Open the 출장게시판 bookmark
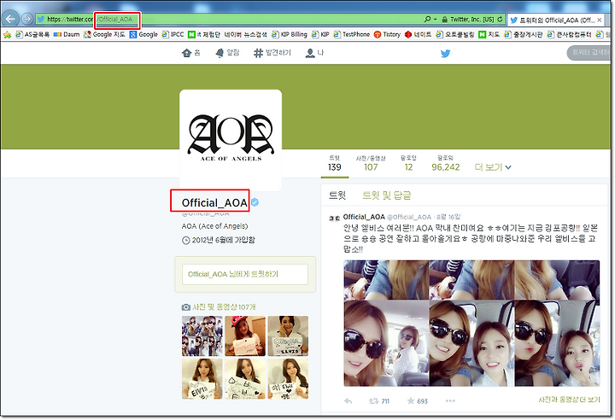615x420 pixels. click(x=524, y=34)
